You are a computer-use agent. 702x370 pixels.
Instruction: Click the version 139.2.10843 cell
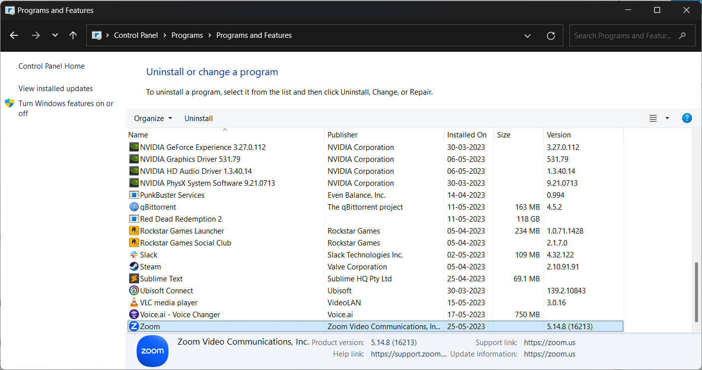[x=566, y=291]
